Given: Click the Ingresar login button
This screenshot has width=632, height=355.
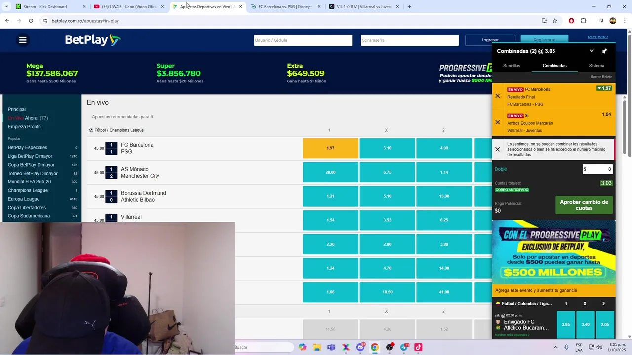Looking at the screenshot, I should (x=490, y=40).
